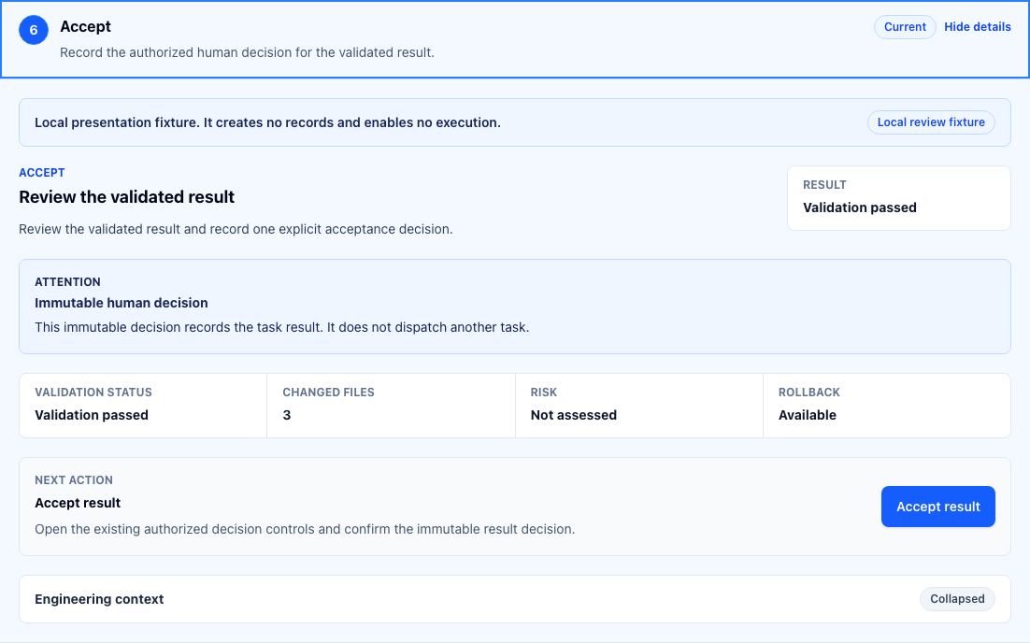
Task: Hide details of the Accept step
Action: (978, 27)
